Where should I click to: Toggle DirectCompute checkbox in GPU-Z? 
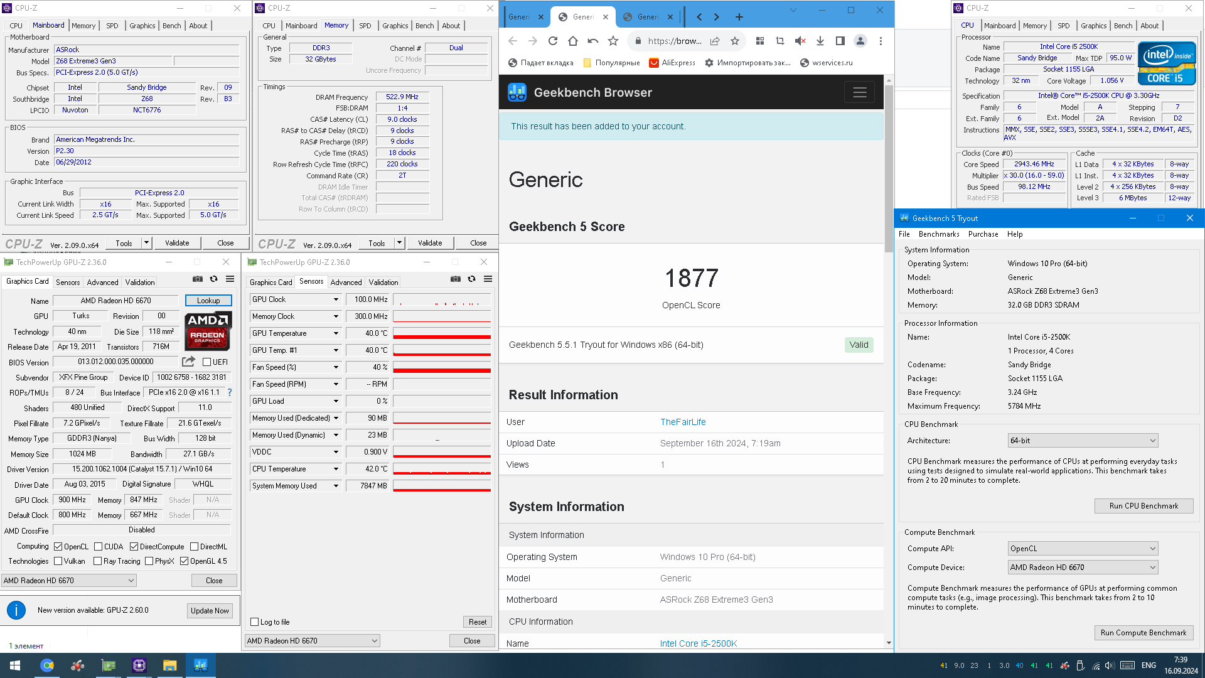coord(134,547)
